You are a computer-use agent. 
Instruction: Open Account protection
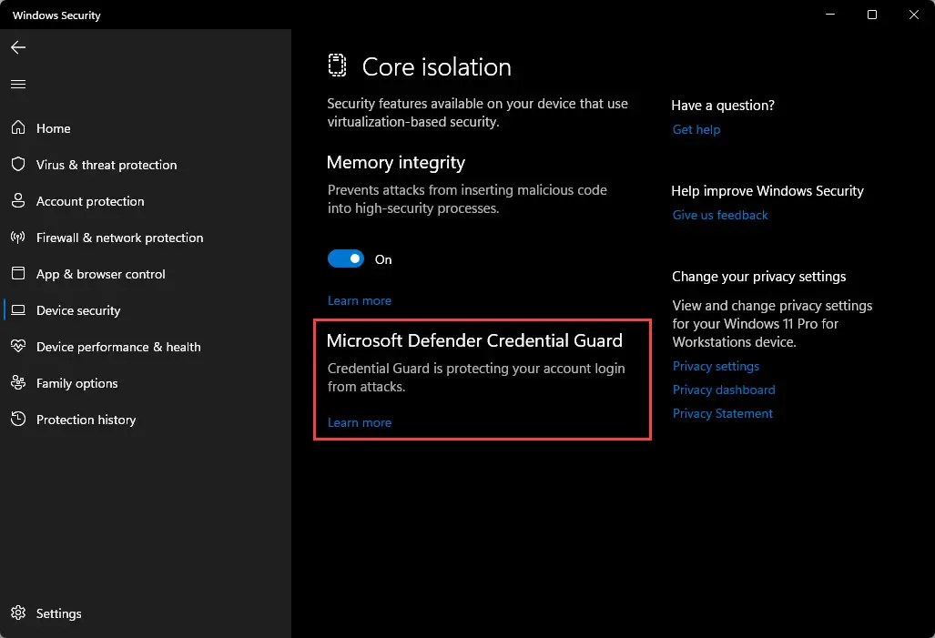click(x=89, y=201)
